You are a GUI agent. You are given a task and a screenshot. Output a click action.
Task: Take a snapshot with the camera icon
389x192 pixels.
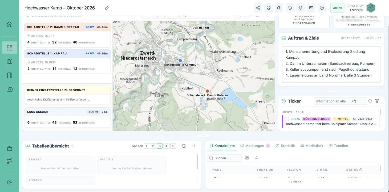point(279,8)
